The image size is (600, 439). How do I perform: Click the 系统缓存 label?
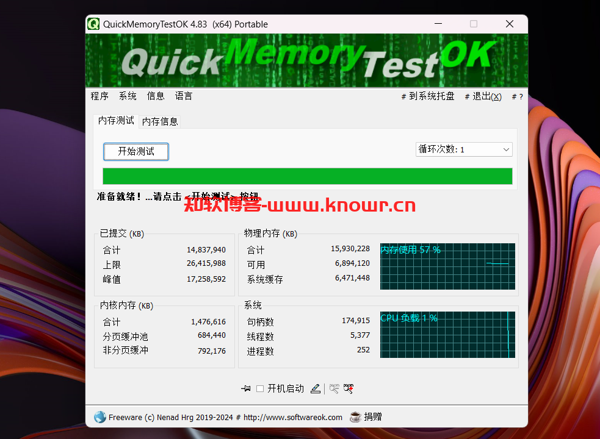click(265, 279)
